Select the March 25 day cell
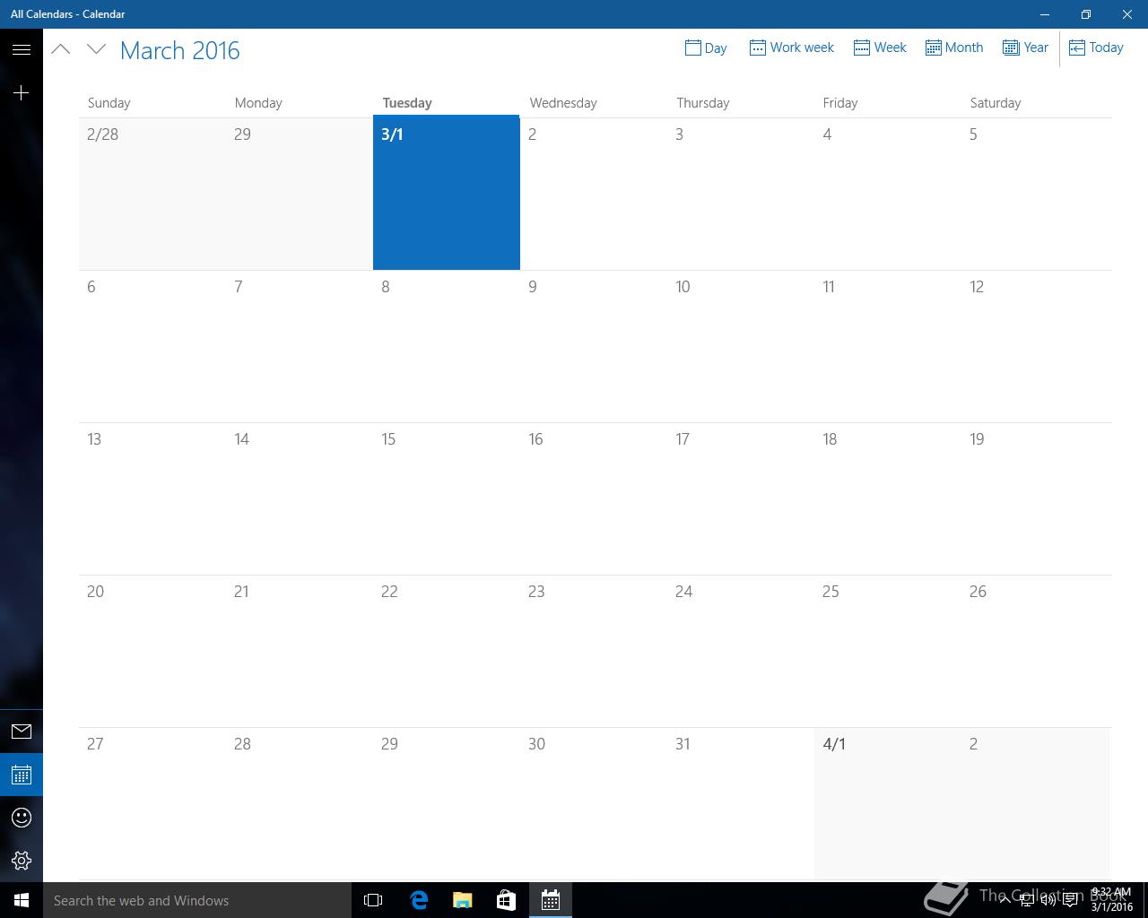Image resolution: width=1148 pixels, height=918 pixels. click(x=888, y=651)
